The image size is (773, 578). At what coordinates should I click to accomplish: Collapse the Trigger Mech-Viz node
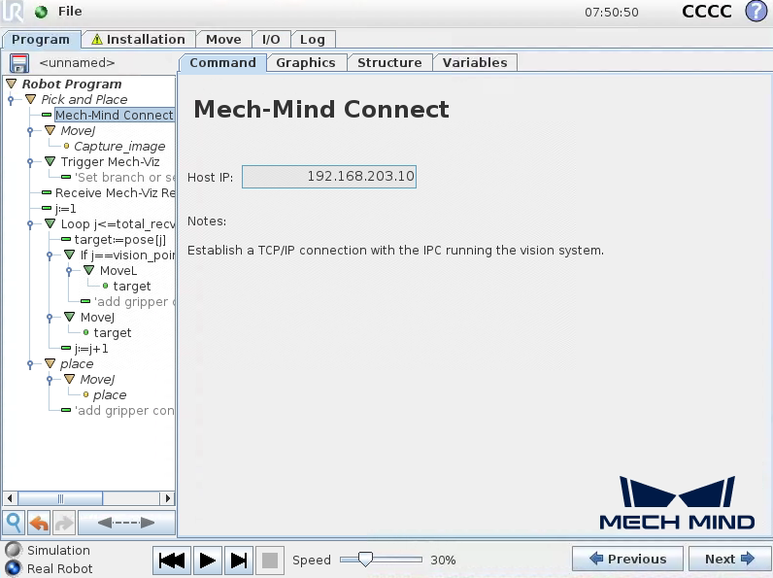coord(50,161)
